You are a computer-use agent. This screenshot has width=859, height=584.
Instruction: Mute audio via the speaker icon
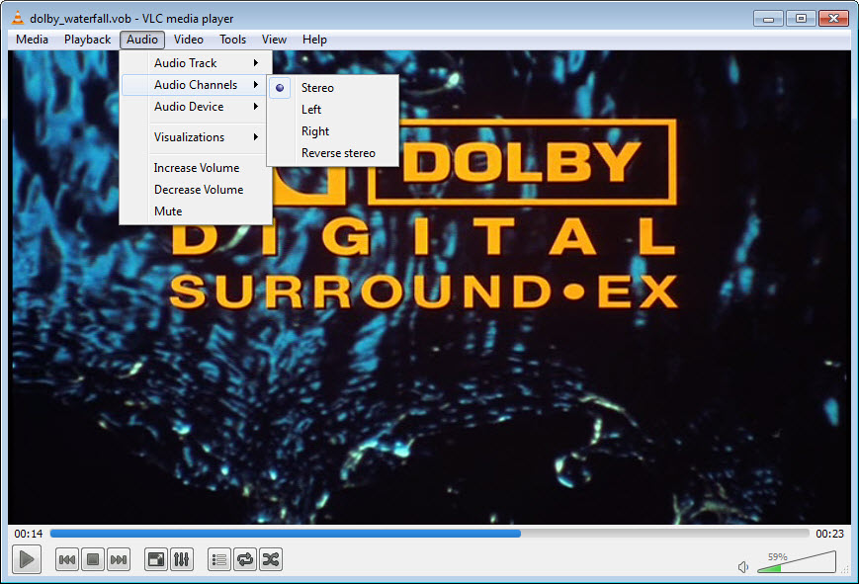743,567
